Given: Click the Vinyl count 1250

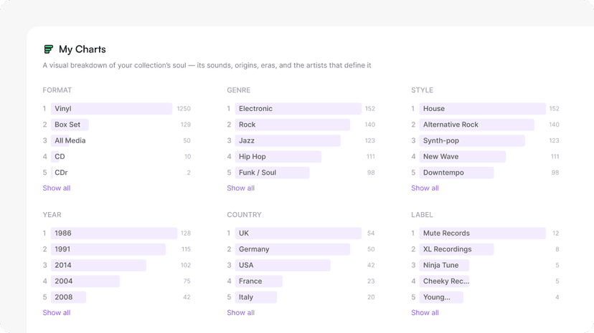Looking at the screenshot, I should (x=184, y=108).
